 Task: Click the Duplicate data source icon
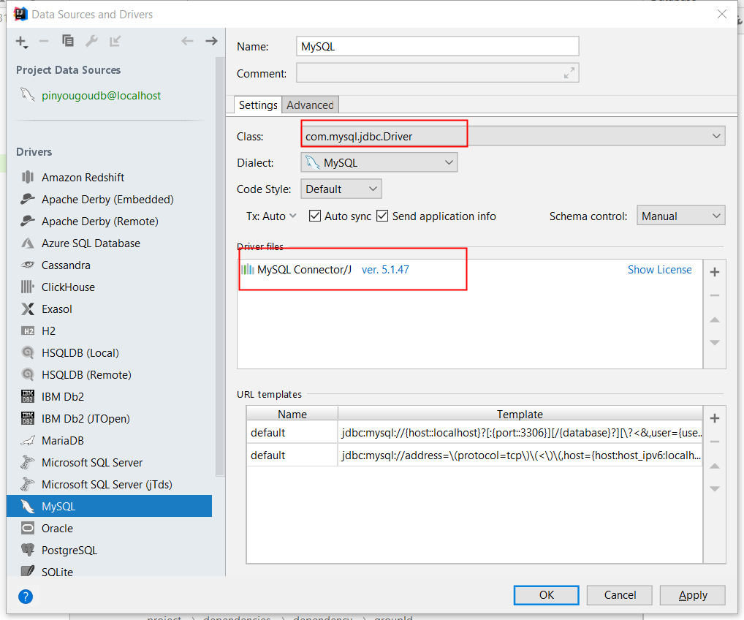tap(68, 41)
